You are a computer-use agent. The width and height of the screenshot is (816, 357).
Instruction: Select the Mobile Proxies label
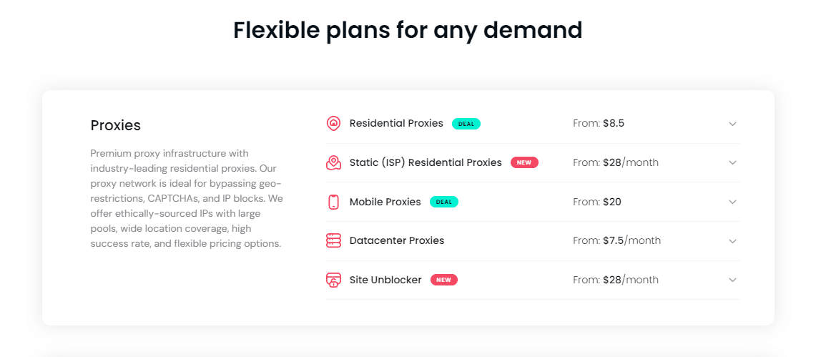385,202
